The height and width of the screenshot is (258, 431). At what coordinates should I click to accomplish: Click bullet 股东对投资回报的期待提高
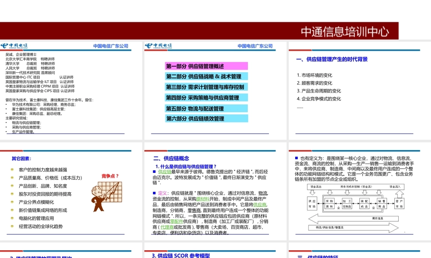pyautogui.click(x=45, y=194)
